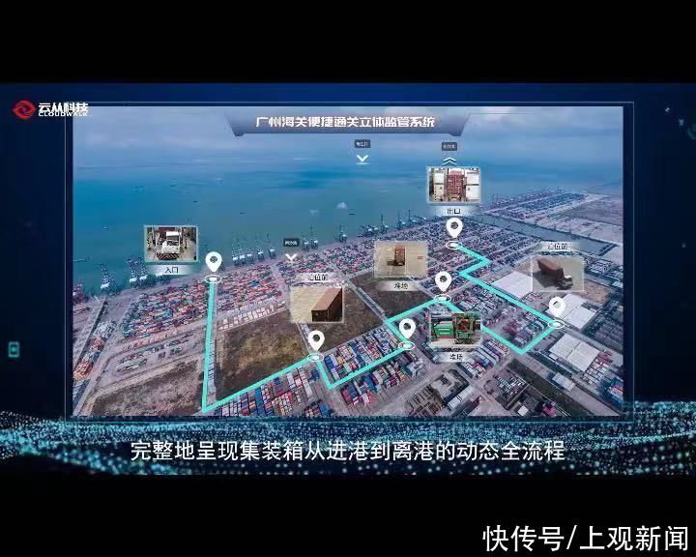This screenshot has height=557, width=696.
Task: Click the map pin below the 出口 thumbnail
Action: [x=454, y=228]
